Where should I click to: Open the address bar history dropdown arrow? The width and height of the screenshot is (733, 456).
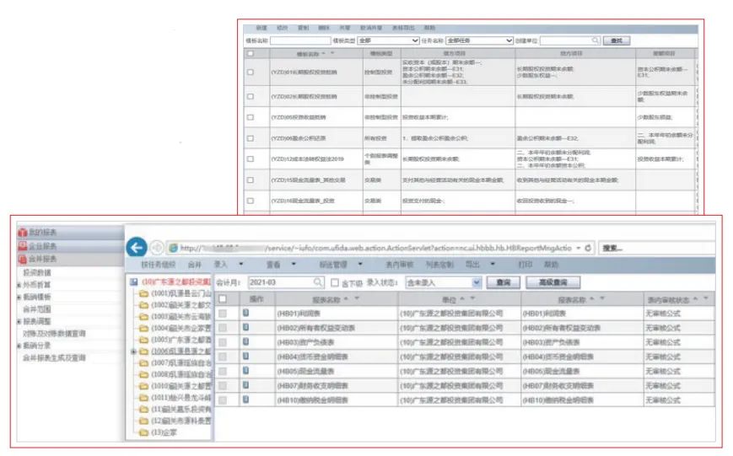[x=579, y=248]
